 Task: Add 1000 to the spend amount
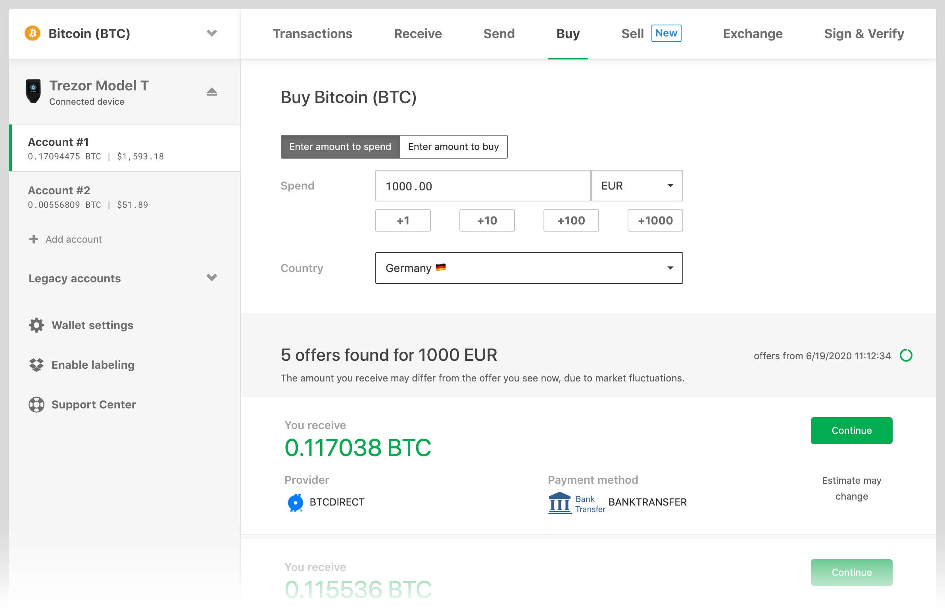pyautogui.click(x=655, y=220)
